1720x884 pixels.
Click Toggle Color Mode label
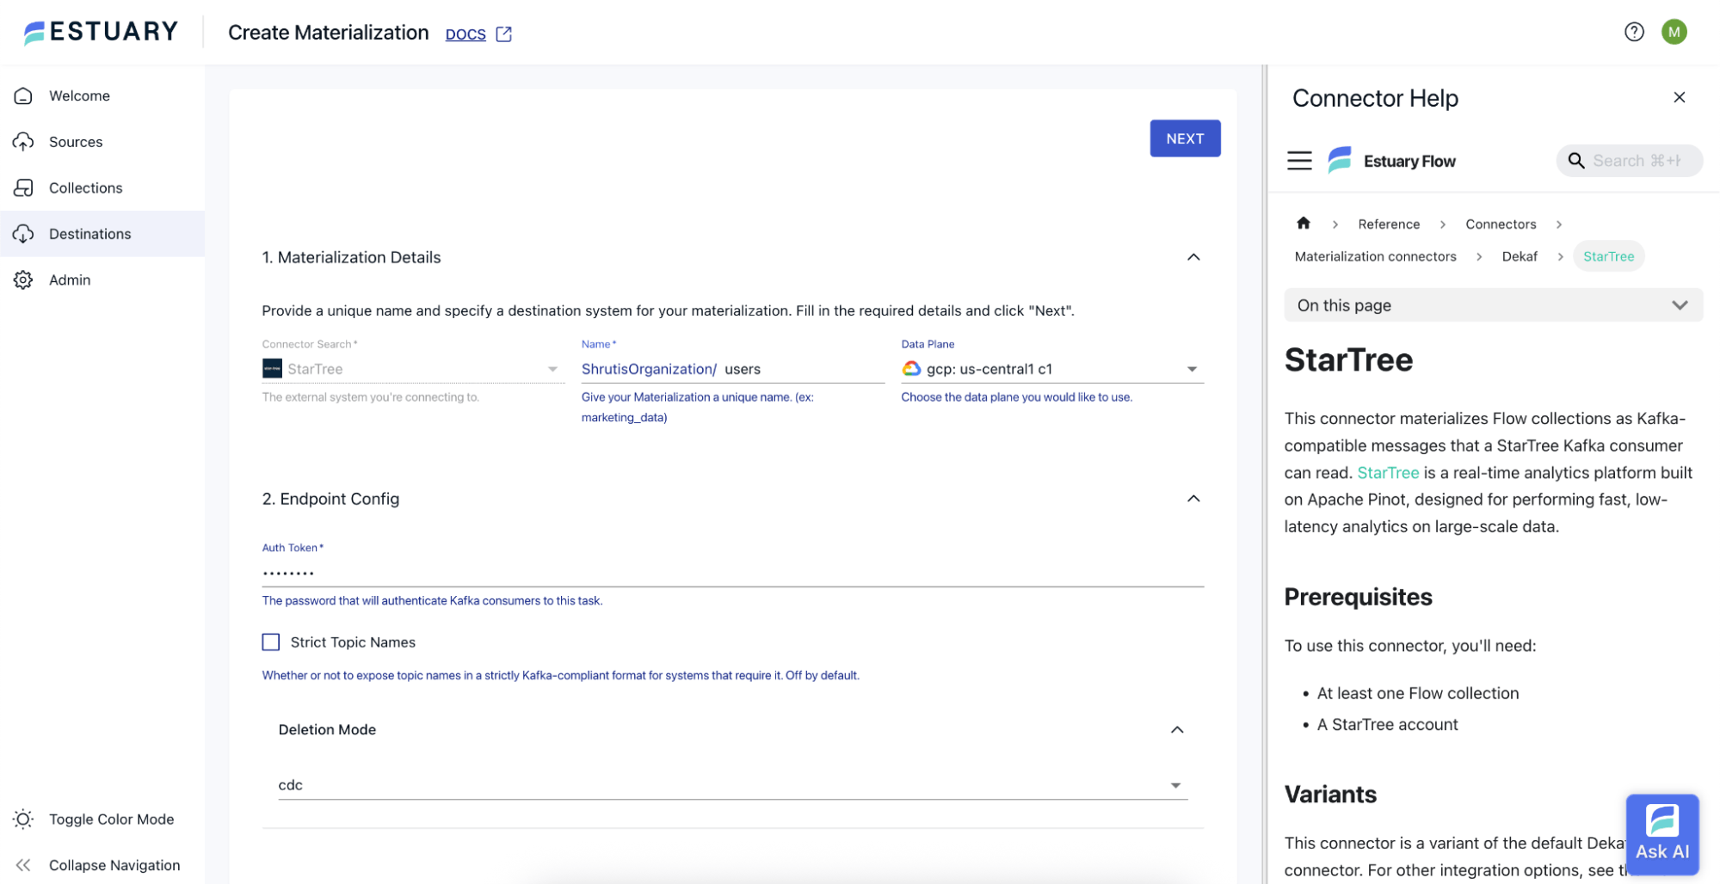pyautogui.click(x=112, y=820)
